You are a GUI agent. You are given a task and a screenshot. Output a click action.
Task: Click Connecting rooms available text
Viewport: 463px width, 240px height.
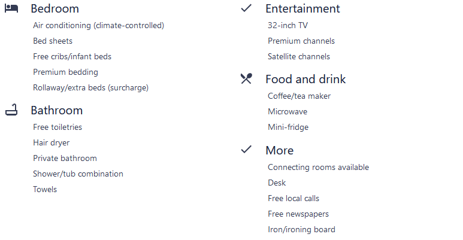tap(318, 167)
